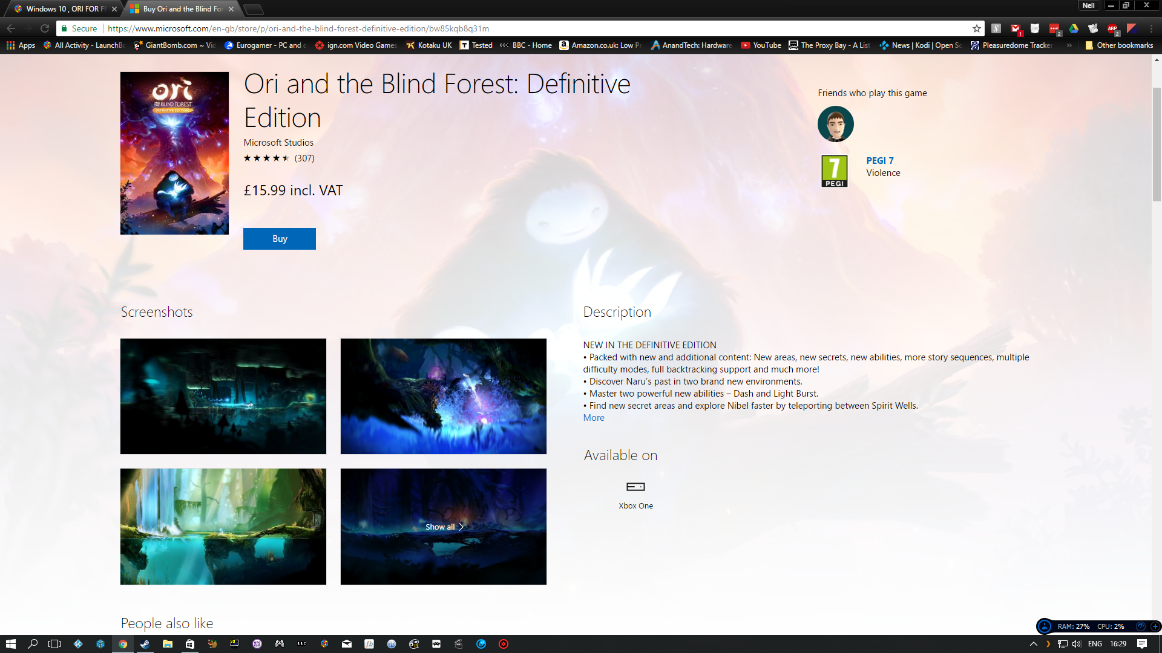Click the PEGI 7 rating badge
This screenshot has height=653, width=1162.
[834, 171]
